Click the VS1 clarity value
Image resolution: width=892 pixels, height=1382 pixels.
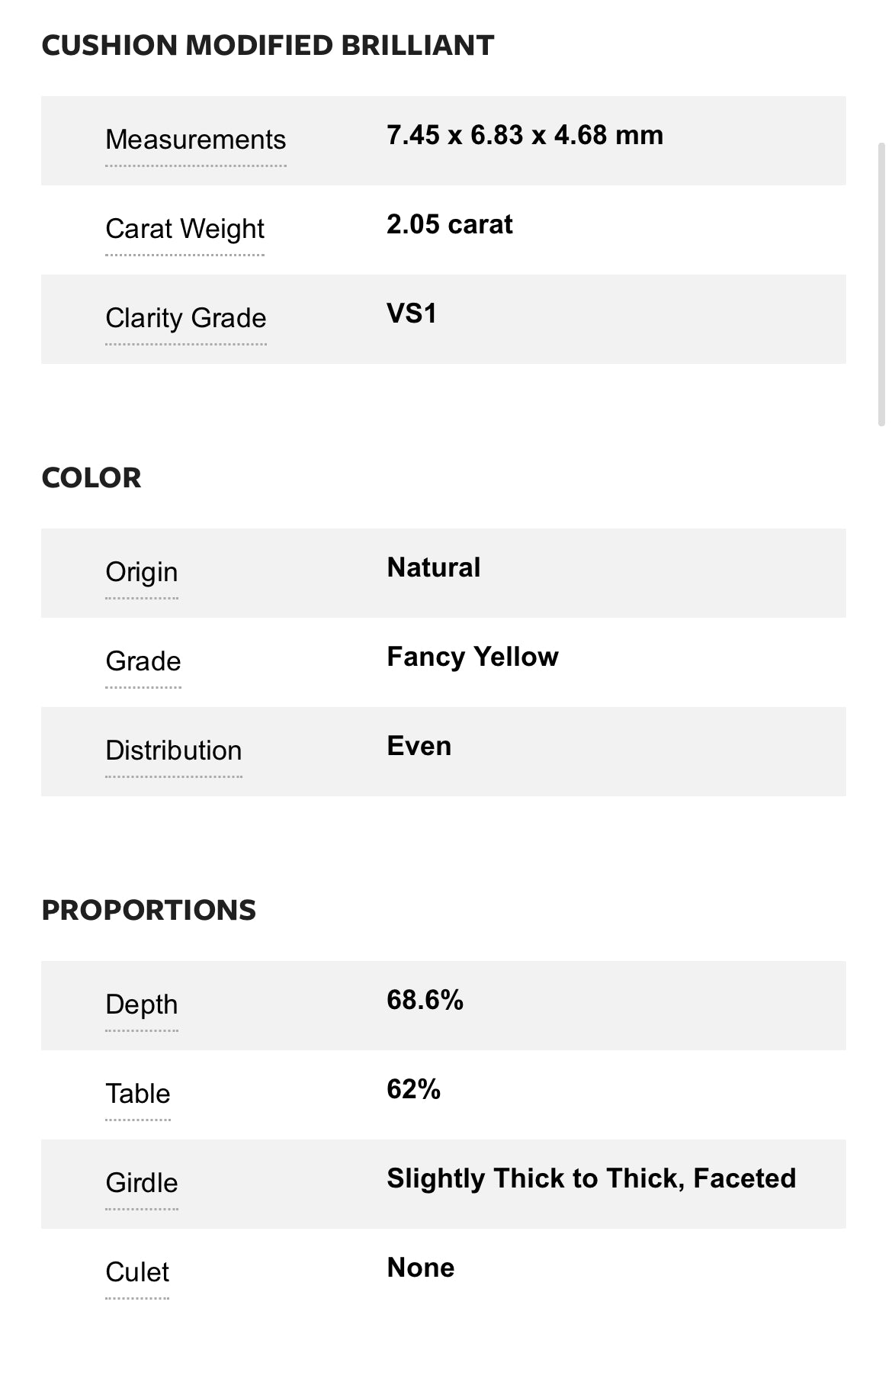tap(412, 314)
